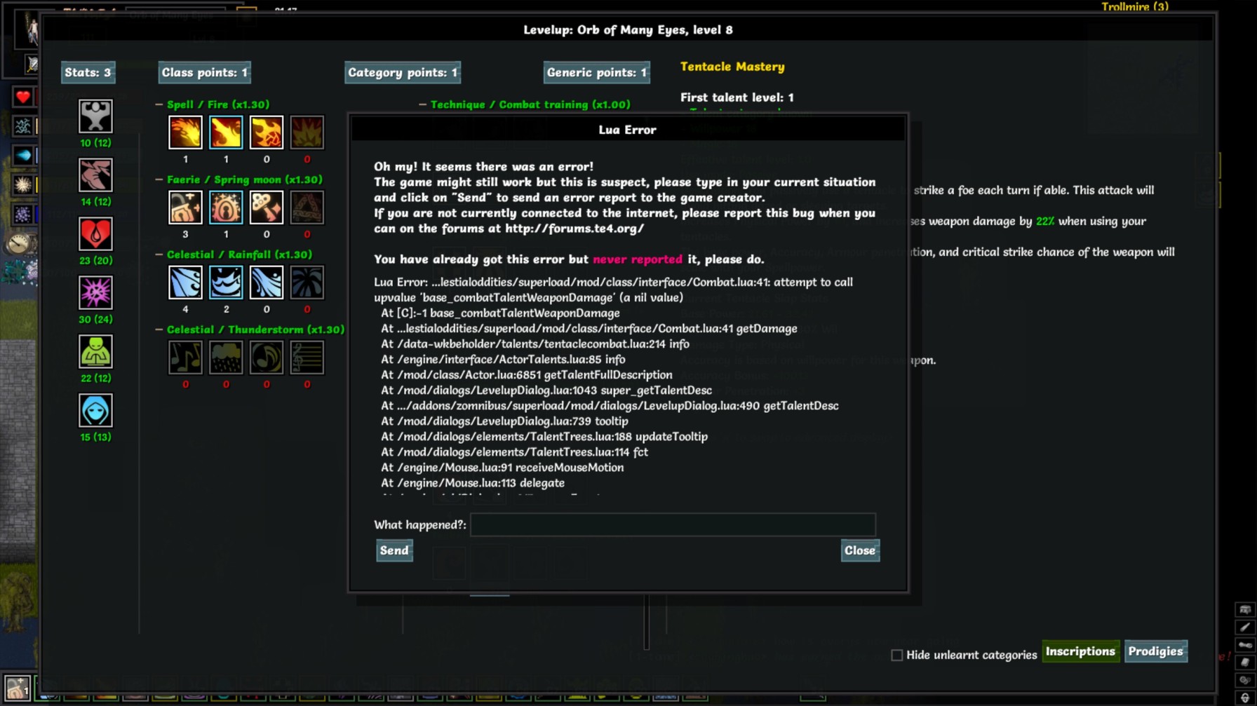The image size is (1257, 706).
Task: Click the Category points: 1 label
Action: (x=403, y=72)
